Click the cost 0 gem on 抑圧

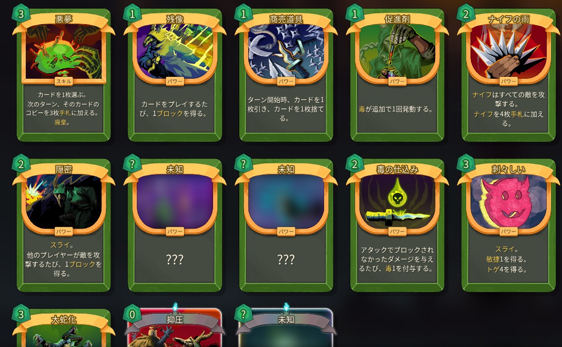coord(132,315)
